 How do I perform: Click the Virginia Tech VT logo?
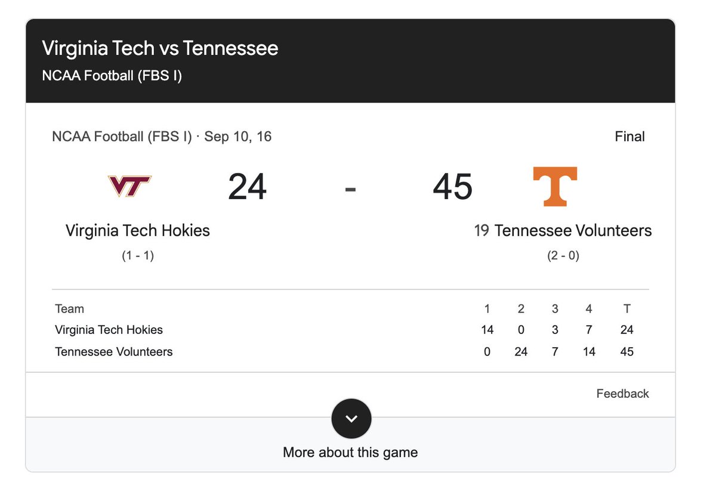(x=129, y=186)
